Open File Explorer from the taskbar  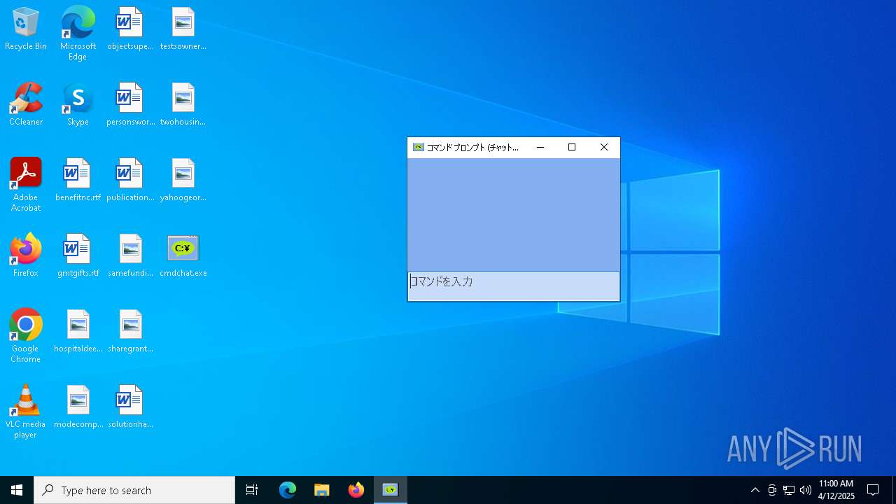point(322,490)
